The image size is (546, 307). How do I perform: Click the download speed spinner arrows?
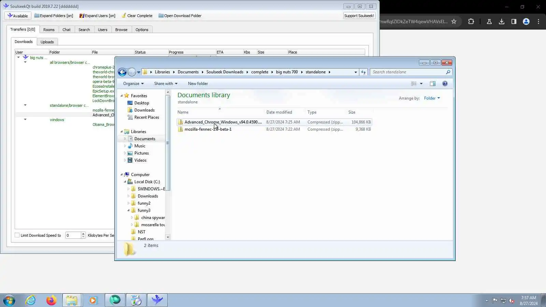[83, 235]
